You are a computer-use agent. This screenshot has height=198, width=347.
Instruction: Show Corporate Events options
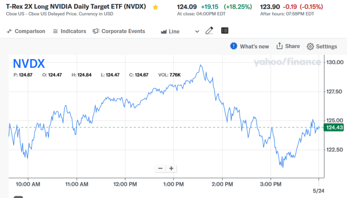(119, 31)
